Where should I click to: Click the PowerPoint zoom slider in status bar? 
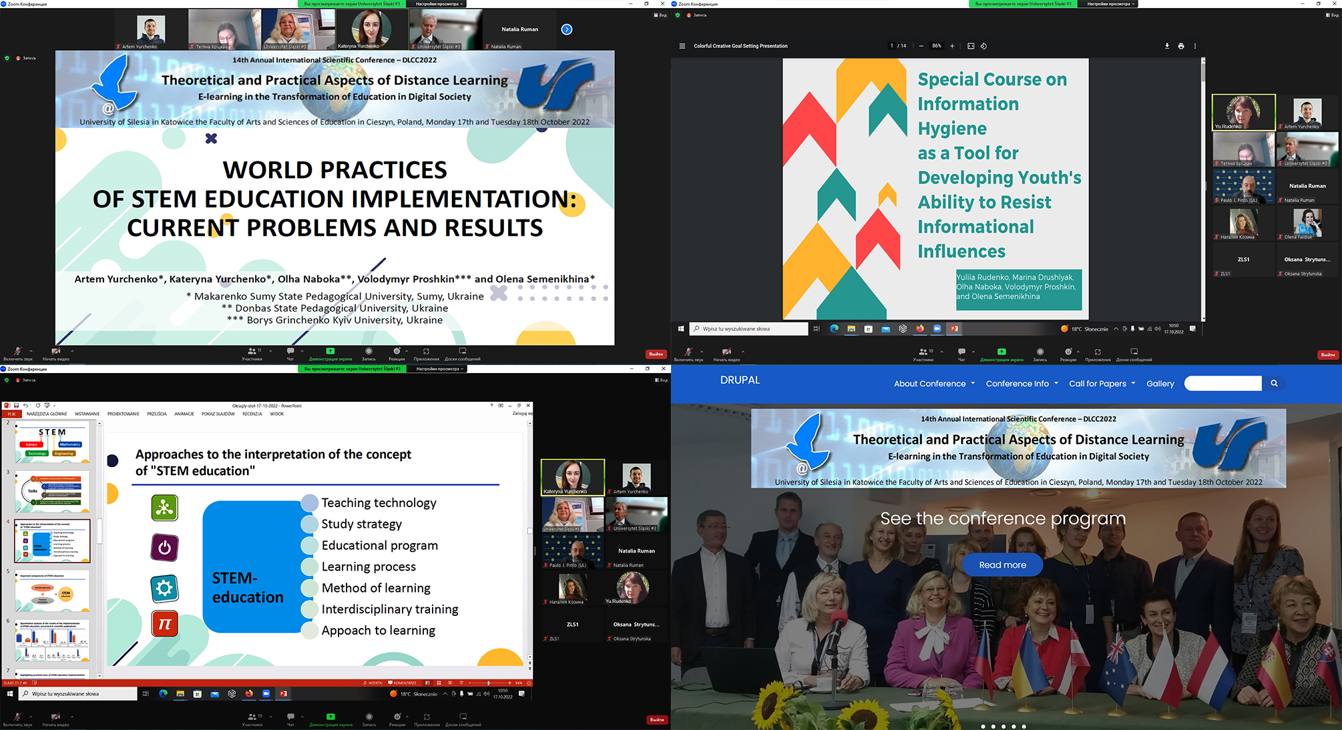489,683
